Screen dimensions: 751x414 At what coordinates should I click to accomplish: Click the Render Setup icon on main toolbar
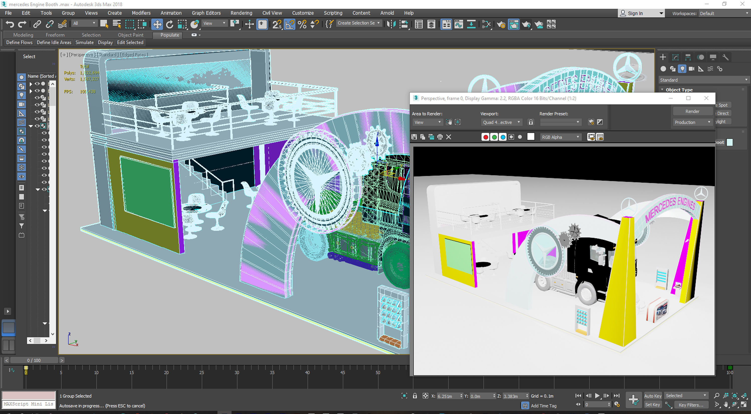tap(501, 25)
